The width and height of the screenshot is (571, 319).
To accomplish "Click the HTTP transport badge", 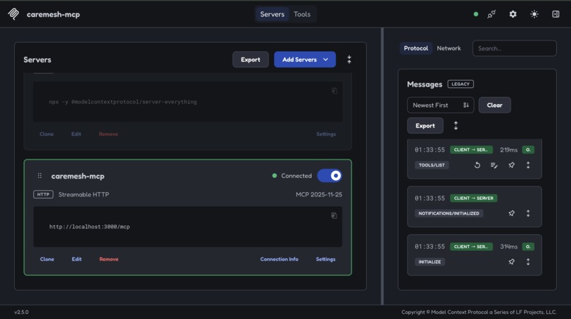I will 43,194.
